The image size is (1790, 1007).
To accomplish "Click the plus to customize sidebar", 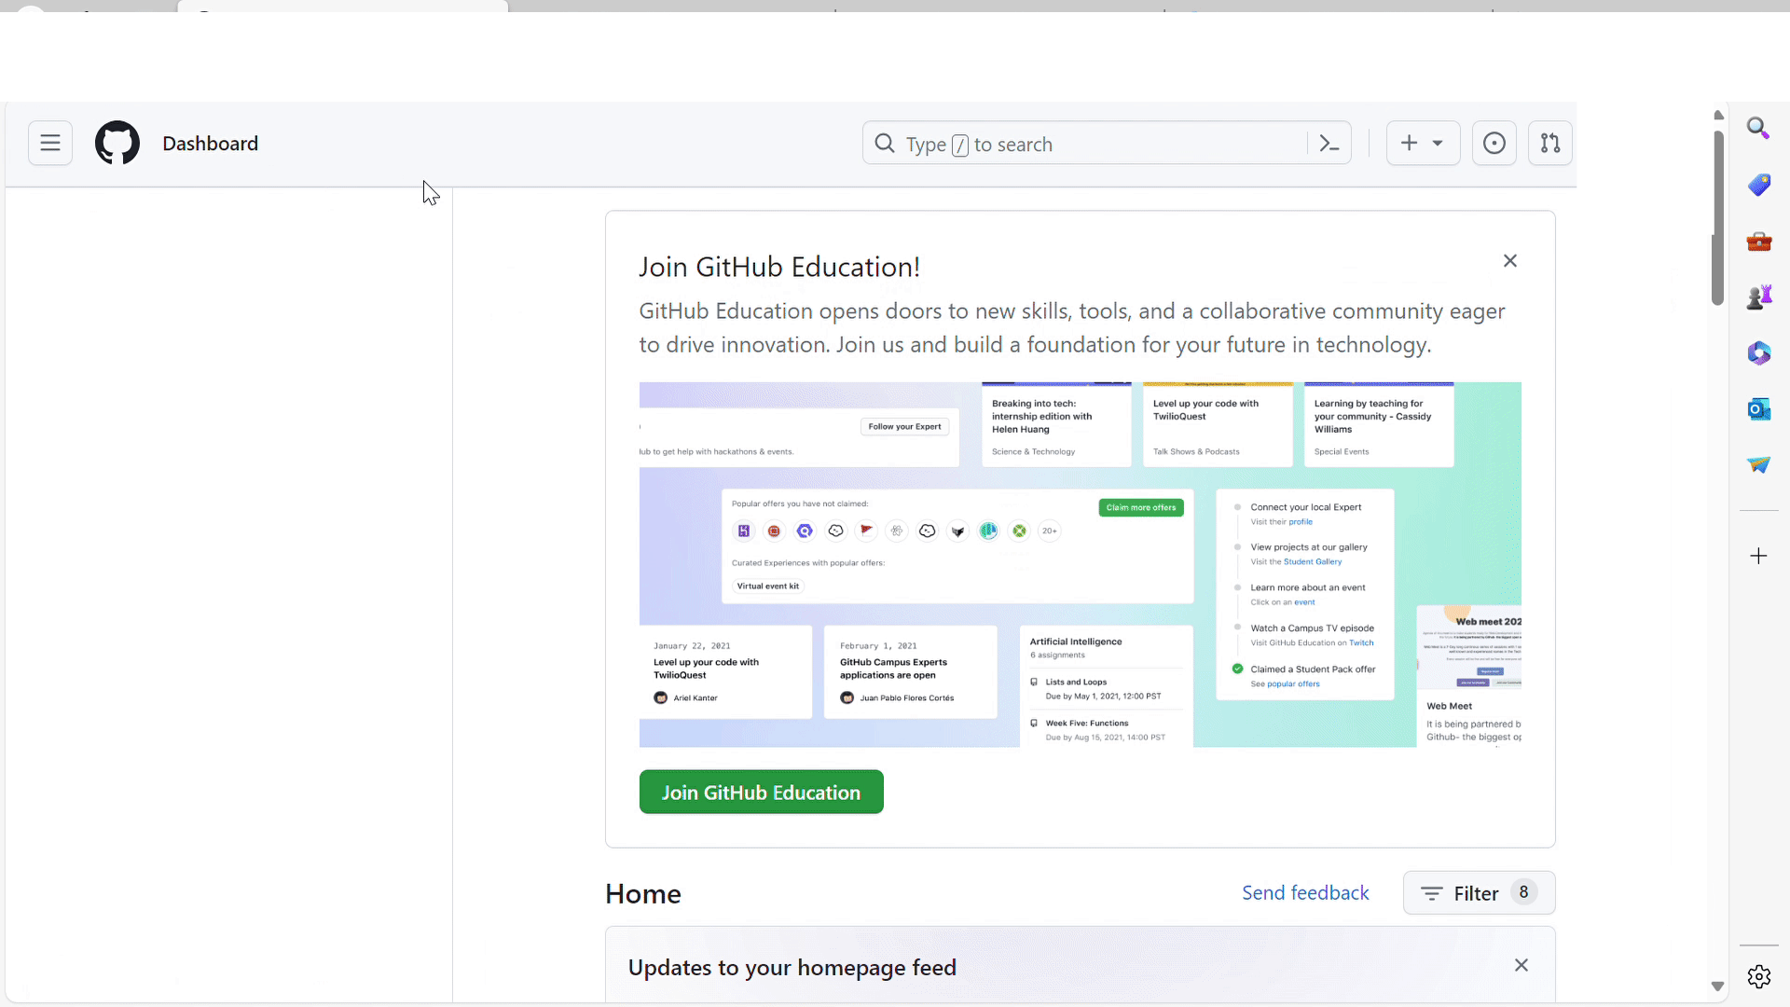I will 1758,557.
